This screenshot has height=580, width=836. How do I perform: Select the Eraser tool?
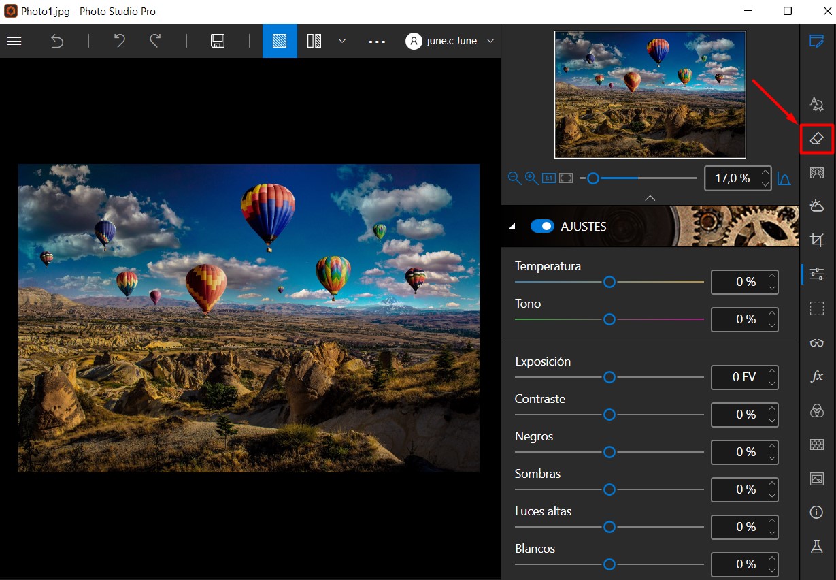(x=817, y=139)
